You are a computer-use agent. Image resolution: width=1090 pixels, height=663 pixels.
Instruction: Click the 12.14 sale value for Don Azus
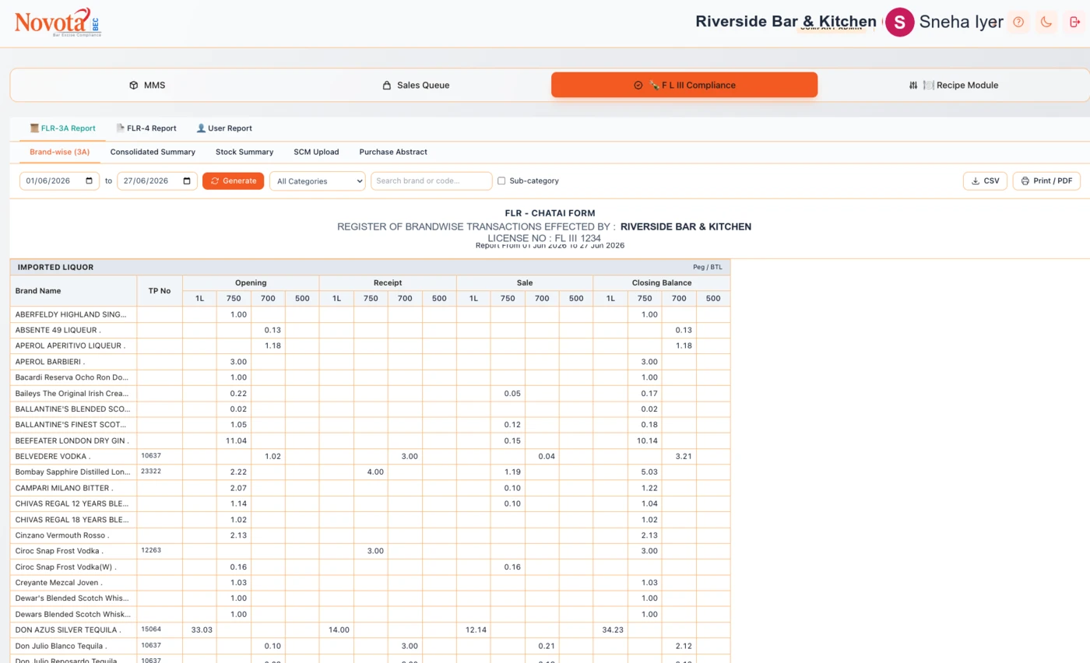(476, 630)
